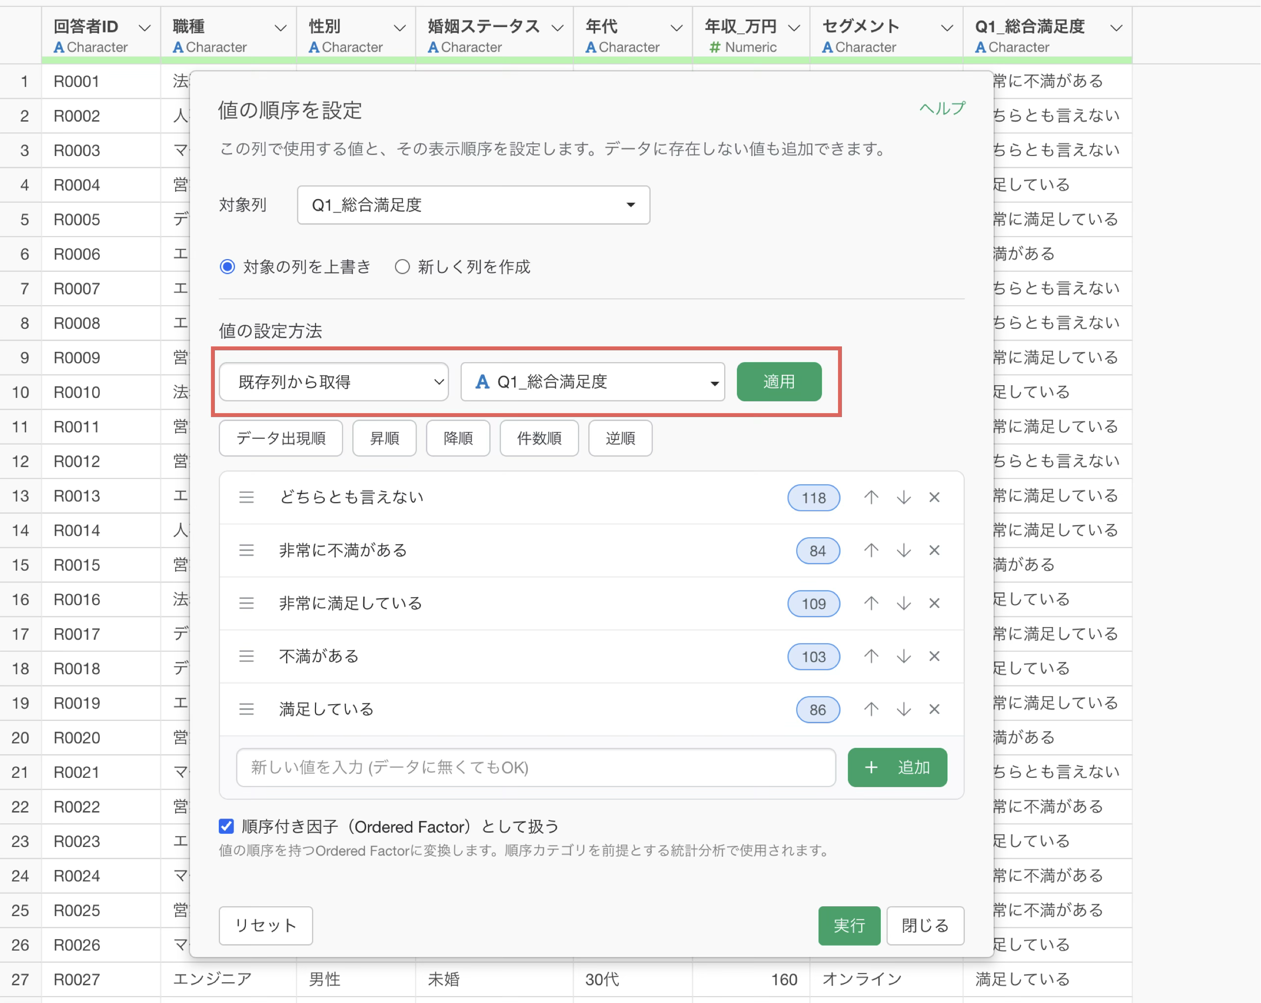Viewport: 1261px width, 1003px height.
Task: Select cell R0001 in the table
Action: click(x=101, y=81)
